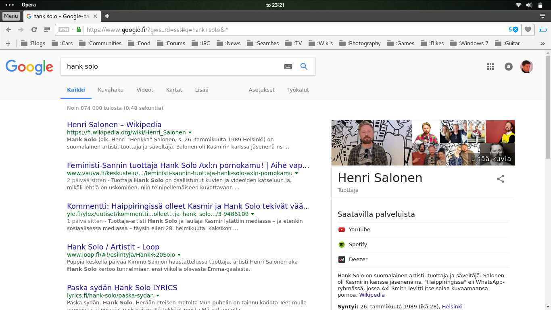The height and width of the screenshot is (310, 551).
Task: Share the Henri Salonen knowledge panel
Action: 501,179
